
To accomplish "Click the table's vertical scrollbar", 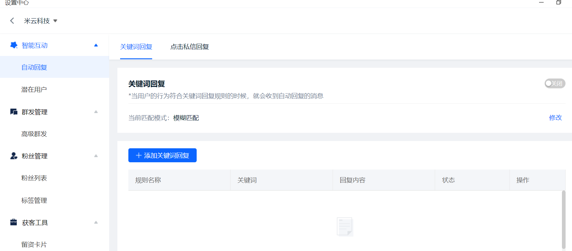I will pos(563,219).
